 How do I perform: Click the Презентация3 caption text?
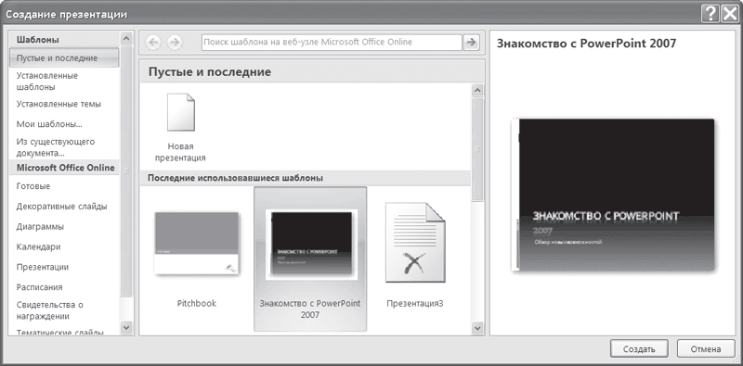[x=415, y=304]
